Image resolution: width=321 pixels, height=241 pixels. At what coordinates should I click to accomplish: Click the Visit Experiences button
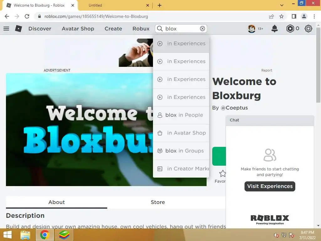[x=270, y=186]
